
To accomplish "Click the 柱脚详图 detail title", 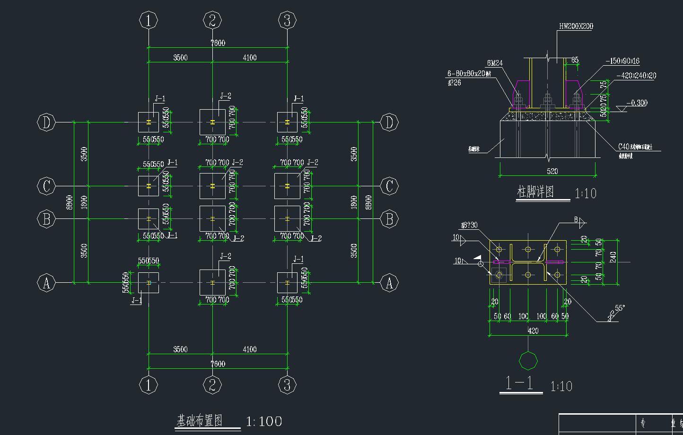I will coord(535,192).
